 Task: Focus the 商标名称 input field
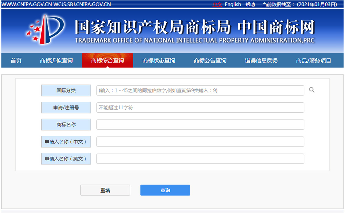tap(200, 124)
